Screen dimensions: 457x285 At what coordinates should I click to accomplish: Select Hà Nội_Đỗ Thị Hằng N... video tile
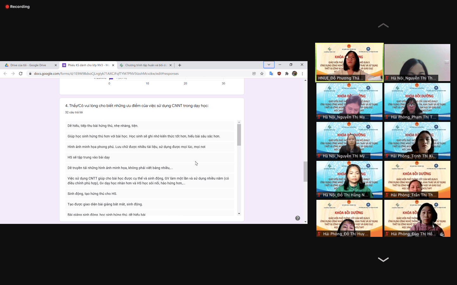point(349,179)
